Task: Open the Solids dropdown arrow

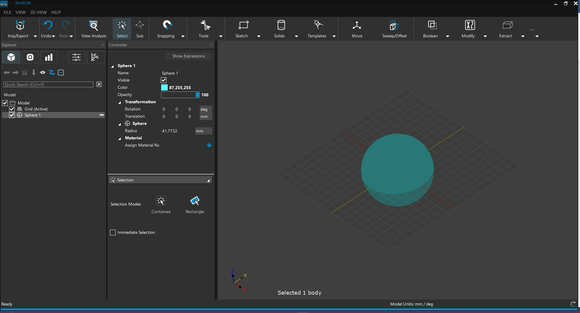Action: pyautogui.click(x=296, y=36)
